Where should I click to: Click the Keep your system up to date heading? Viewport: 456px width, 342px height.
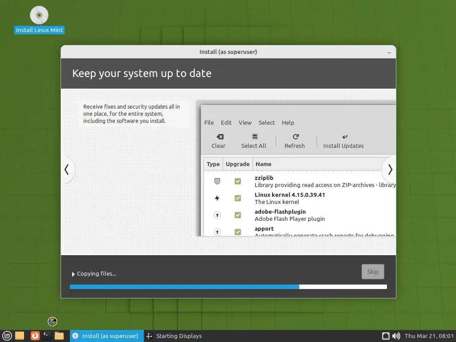(142, 73)
